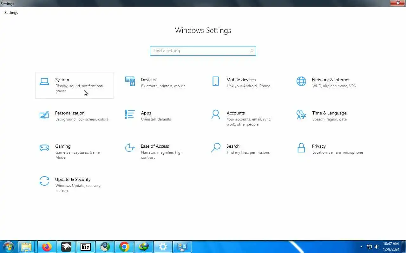
Task: Open the Control Panel taskbar icon
Action: (182, 247)
